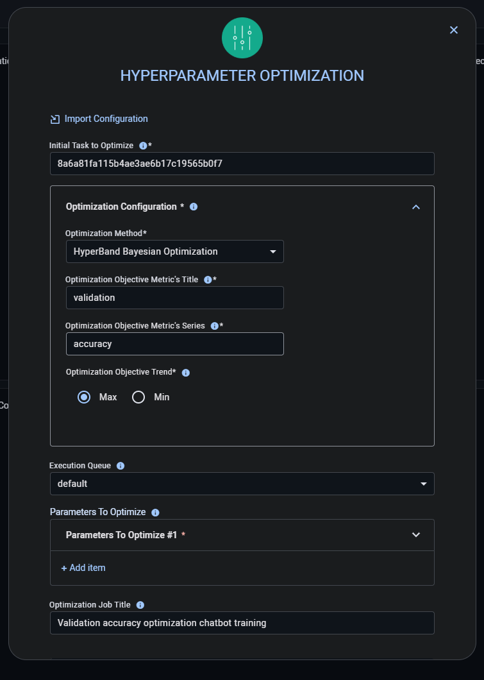Click the Optimization Job Title text field
The width and height of the screenshot is (484, 680).
tap(242, 622)
